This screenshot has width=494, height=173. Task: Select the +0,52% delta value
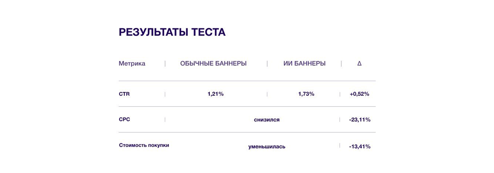[359, 94]
